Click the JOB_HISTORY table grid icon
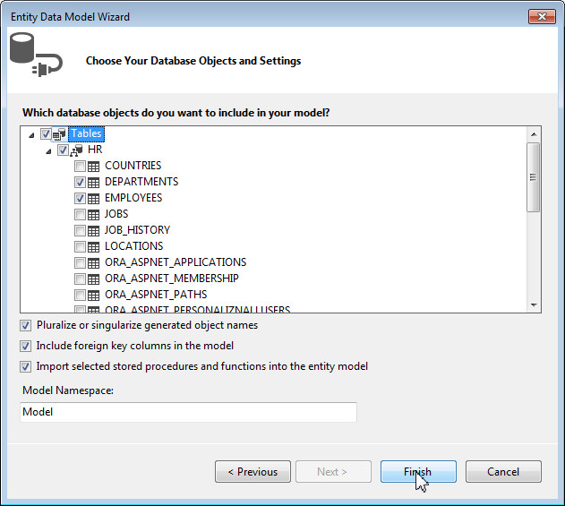565x506 pixels. click(x=94, y=231)
